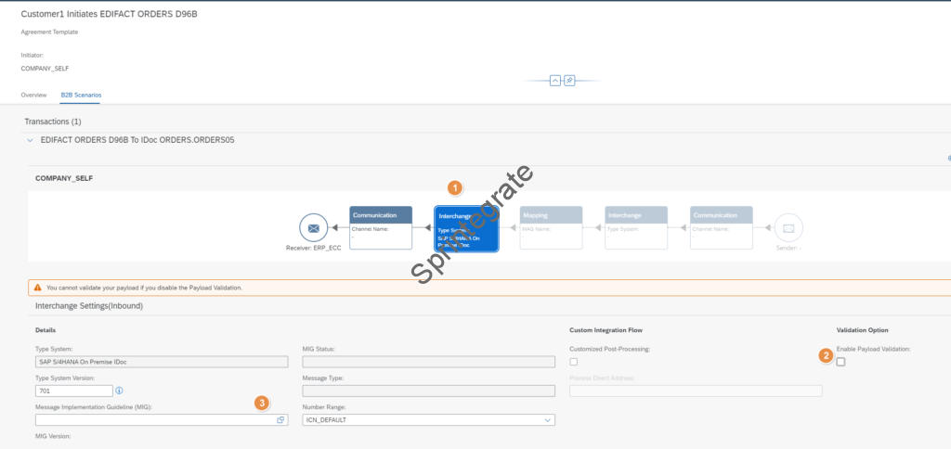The width and height of the screenshot is (951, 449).
Task: Click the warning icon in the message strip
Action: [37, 288]
